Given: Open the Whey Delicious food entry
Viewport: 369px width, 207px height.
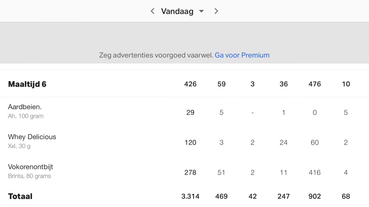Looking at the screenshot, I should tap(32, 137).
